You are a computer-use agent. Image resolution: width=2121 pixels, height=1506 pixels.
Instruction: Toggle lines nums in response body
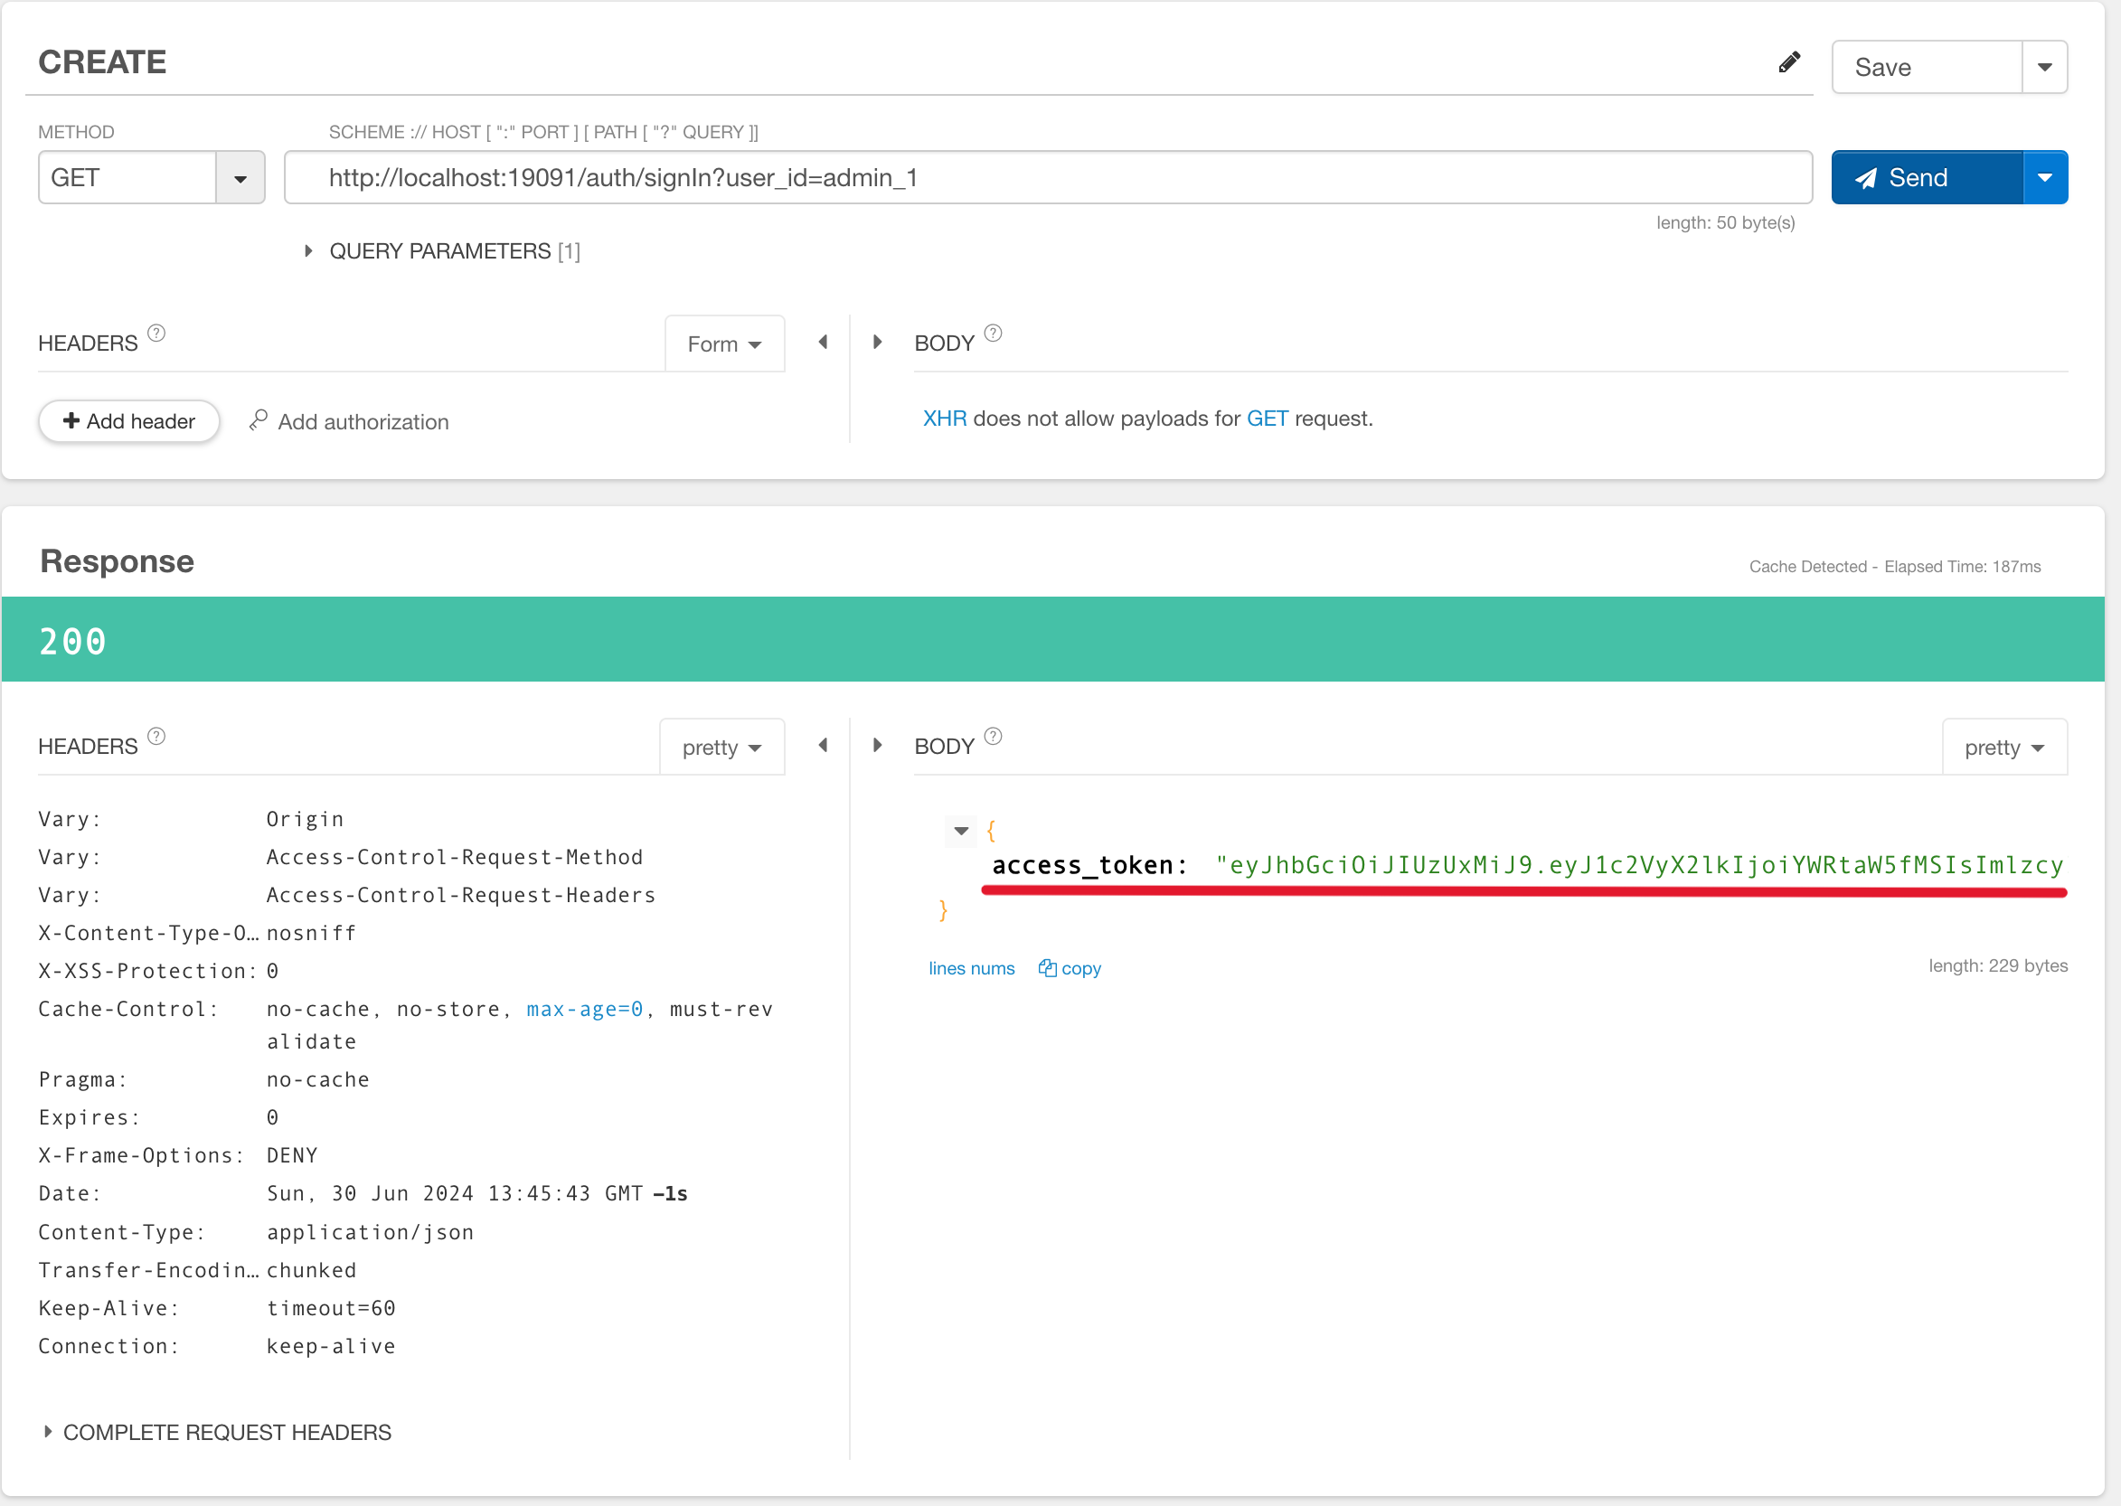[x=971, y=968]
